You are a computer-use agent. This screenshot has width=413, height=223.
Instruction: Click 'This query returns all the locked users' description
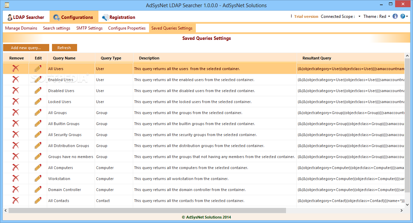coord(215,102)
